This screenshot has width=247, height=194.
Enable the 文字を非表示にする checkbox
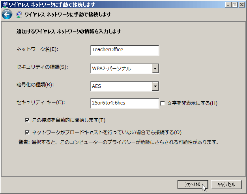(x=163, y=103)
